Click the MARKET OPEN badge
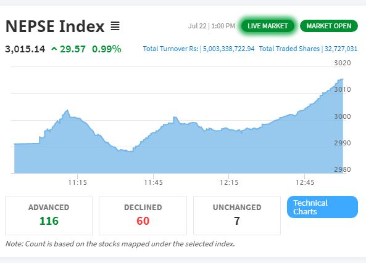366x263 pixels. (x=328, y=26)
